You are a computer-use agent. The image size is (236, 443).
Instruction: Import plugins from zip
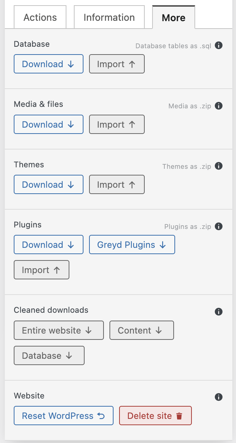click(x=42, y=270)
